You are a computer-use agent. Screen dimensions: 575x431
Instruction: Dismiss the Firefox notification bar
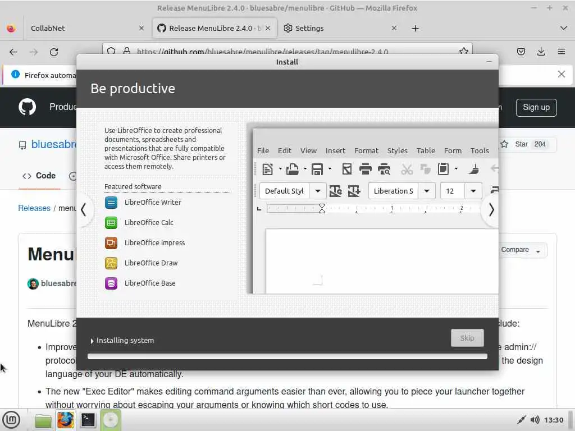[561, 75]
